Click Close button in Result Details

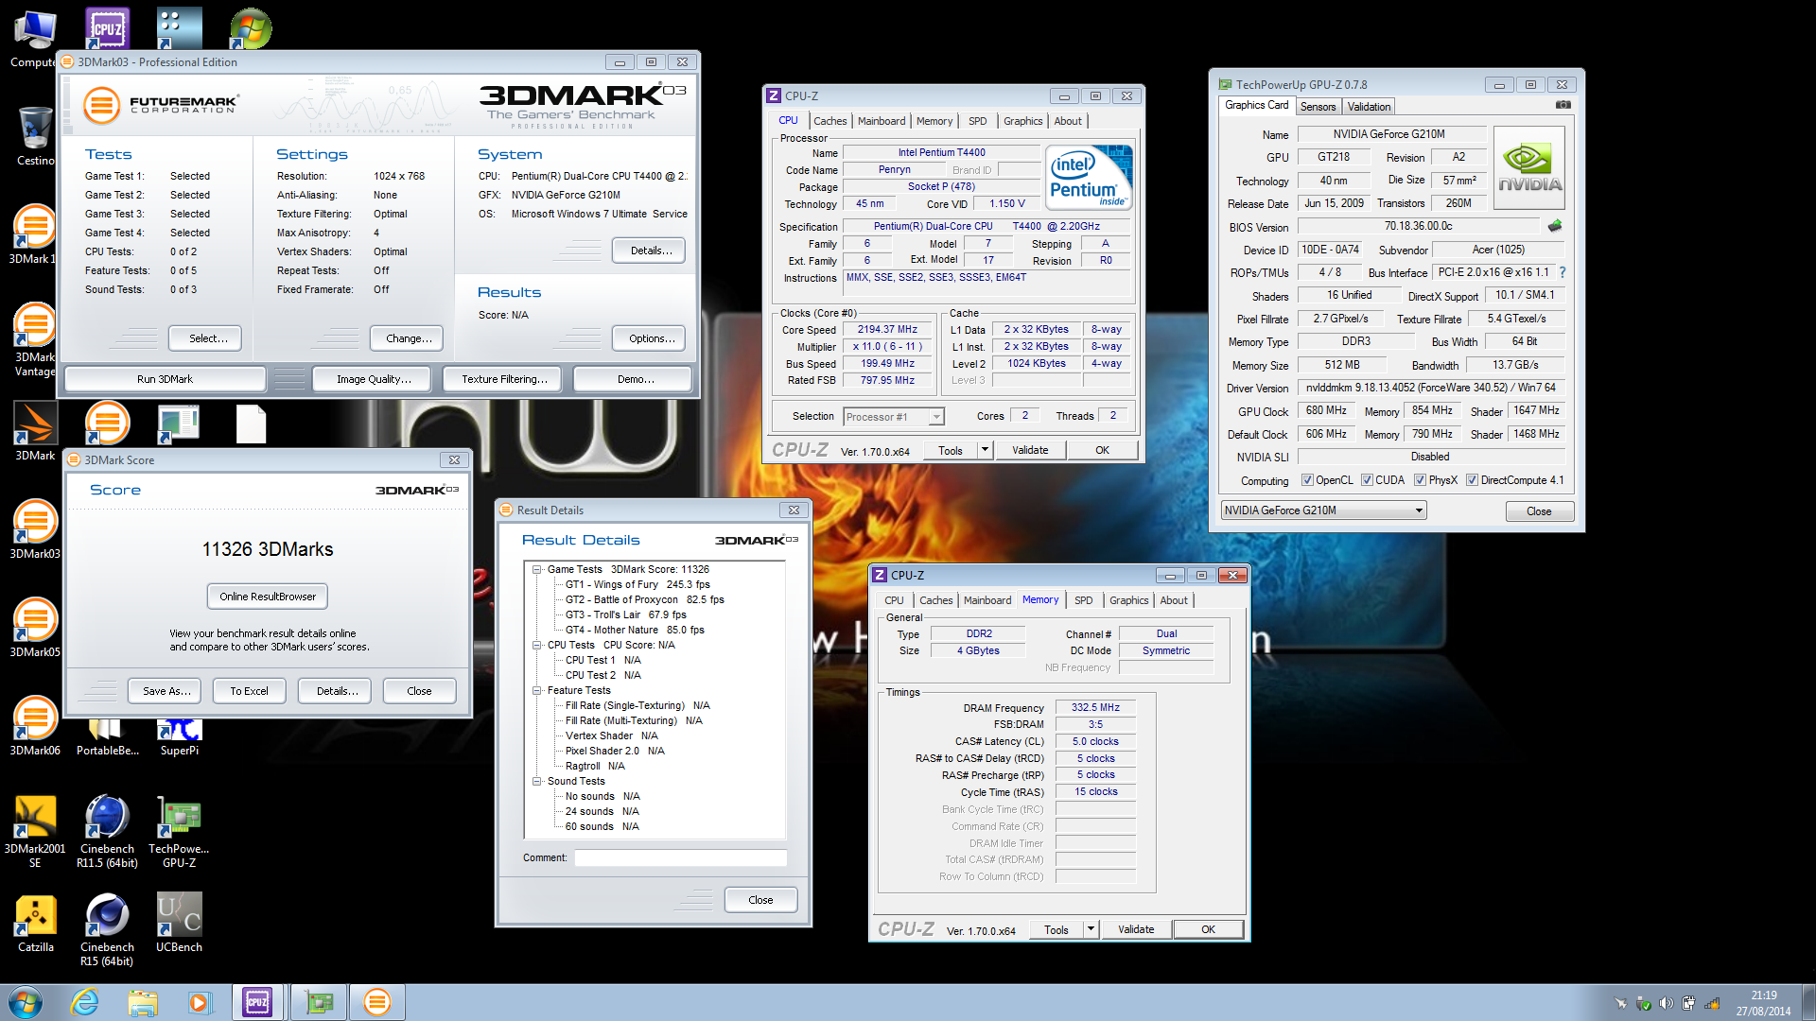760,900
